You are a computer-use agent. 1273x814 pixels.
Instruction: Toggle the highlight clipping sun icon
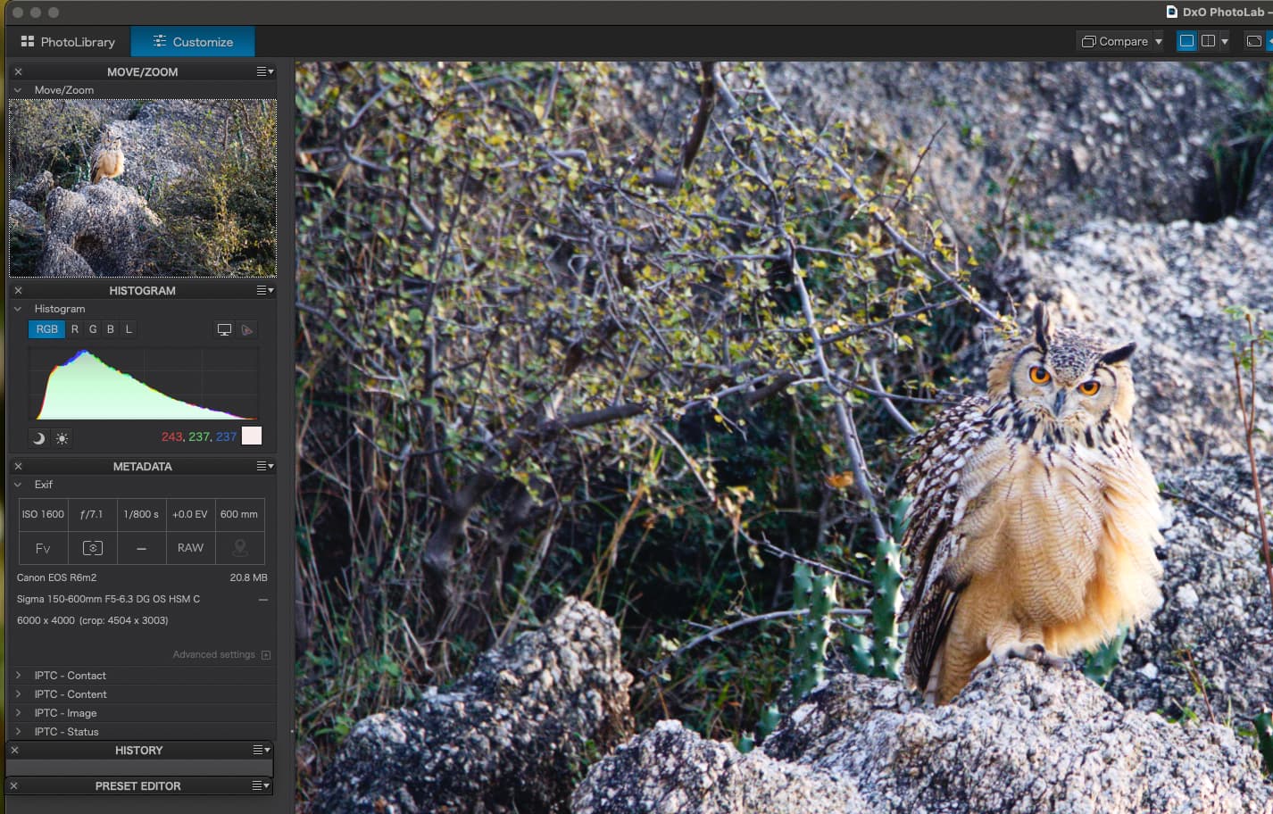click(x=62, y=438)
